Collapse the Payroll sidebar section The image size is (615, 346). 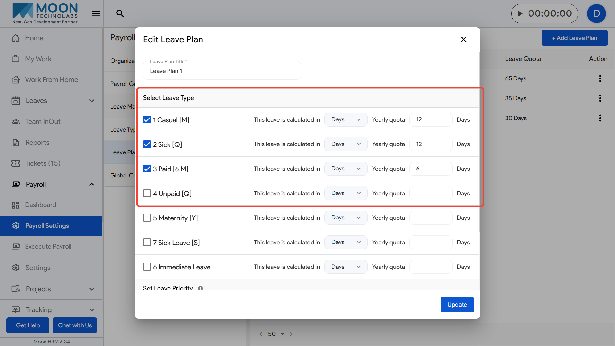[92, 185]
